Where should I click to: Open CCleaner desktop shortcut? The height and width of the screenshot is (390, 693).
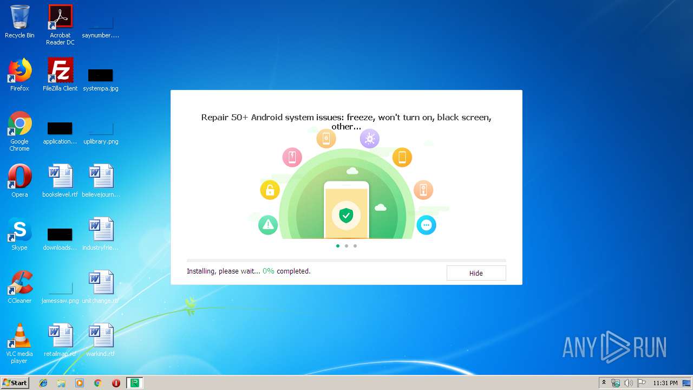(x=19, y=287)
